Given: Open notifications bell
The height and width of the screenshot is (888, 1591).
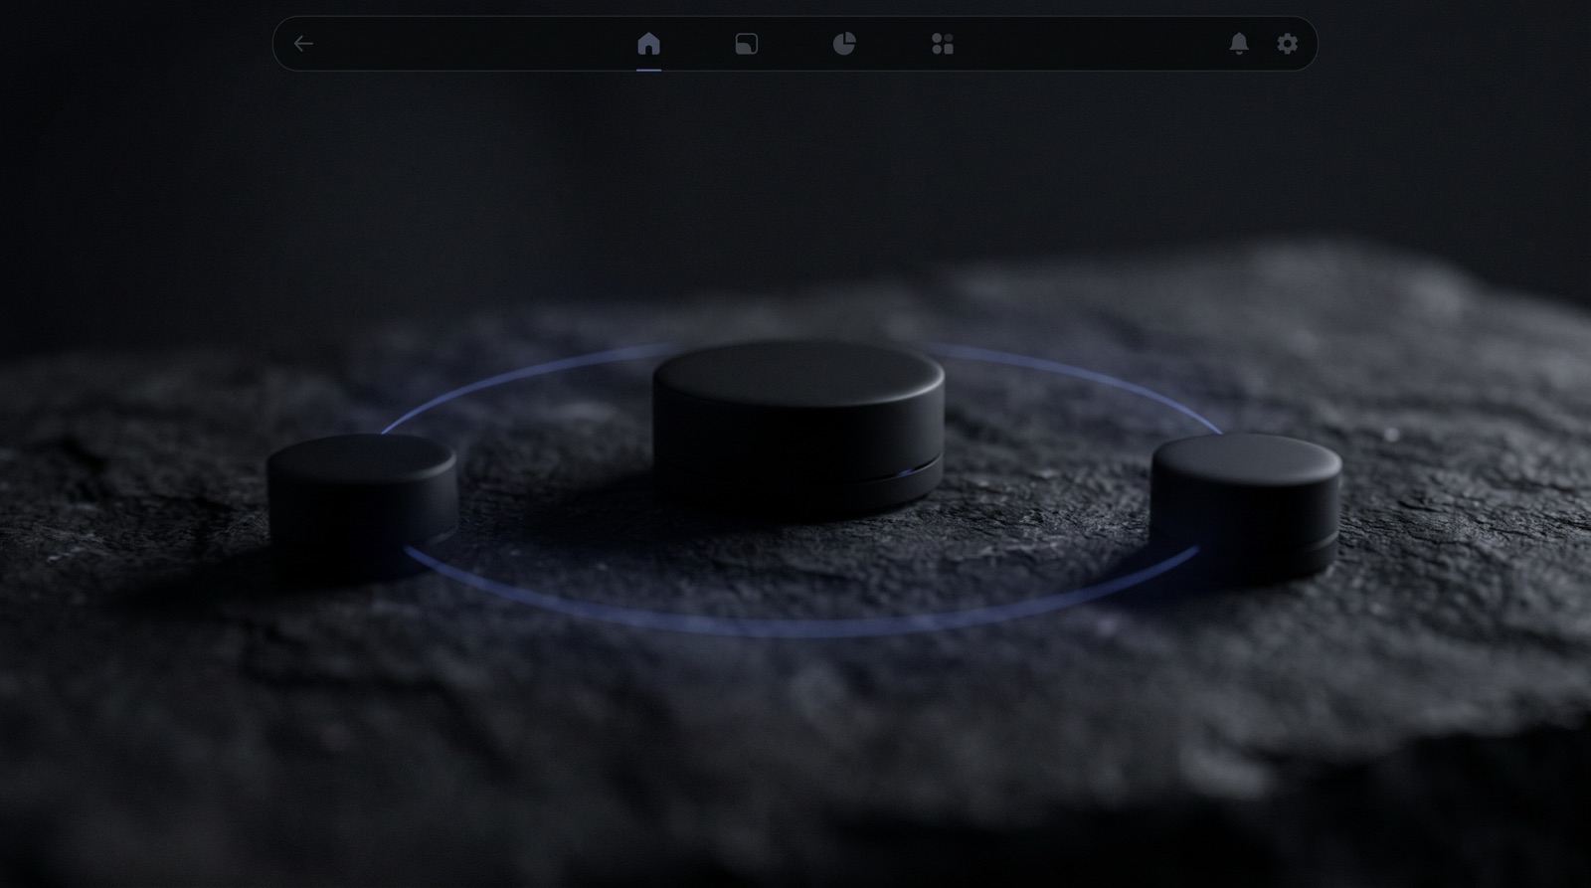Looking at the screenshot, I should click(1239, 44).
